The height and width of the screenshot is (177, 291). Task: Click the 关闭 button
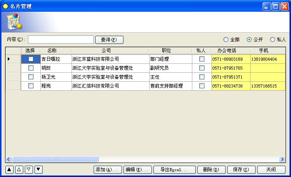pyautogui.click(x=271, y=170)
